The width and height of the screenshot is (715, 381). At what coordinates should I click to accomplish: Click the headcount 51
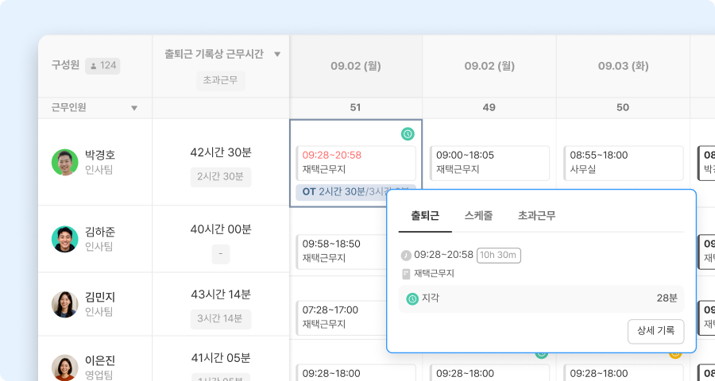tap(355, 108)
